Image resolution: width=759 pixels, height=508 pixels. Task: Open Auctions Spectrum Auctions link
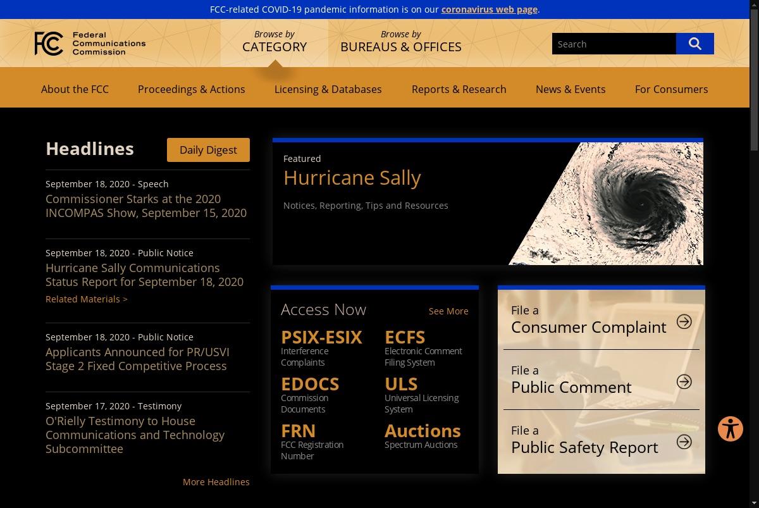click(423, 436)
